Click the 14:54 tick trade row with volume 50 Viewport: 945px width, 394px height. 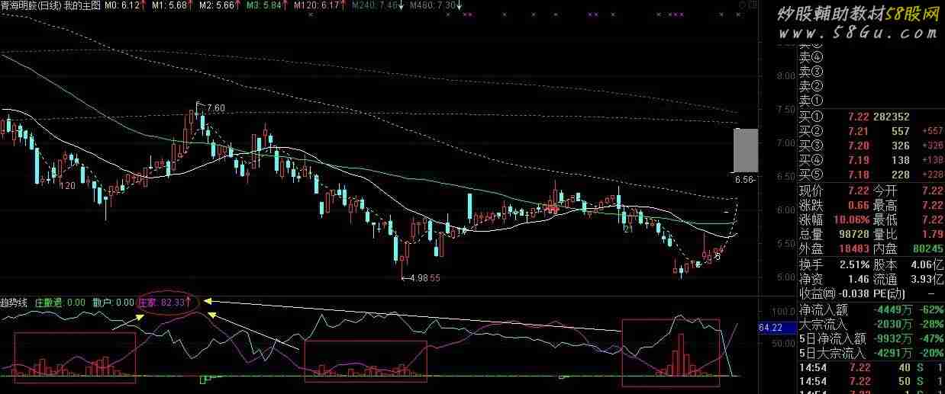pos(871,381)
